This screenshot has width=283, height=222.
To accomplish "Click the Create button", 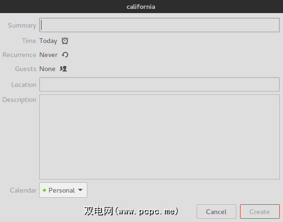I will (x=260, y=212).
